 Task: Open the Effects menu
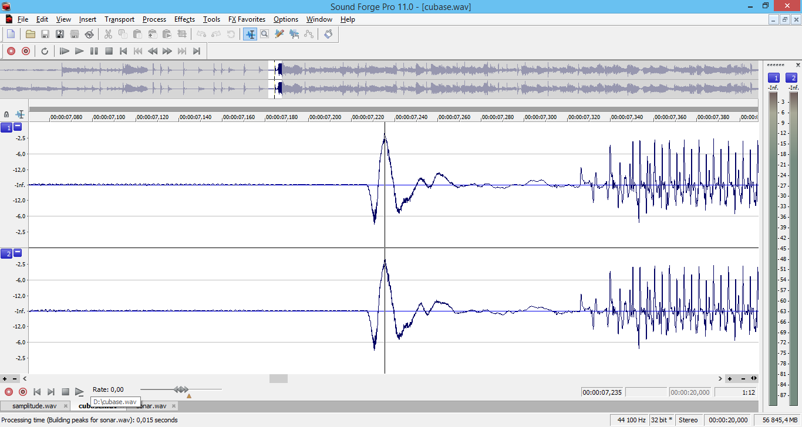184,19
